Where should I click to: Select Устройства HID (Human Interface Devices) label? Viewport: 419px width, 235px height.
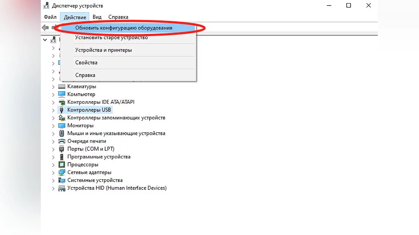coord(117,188)
